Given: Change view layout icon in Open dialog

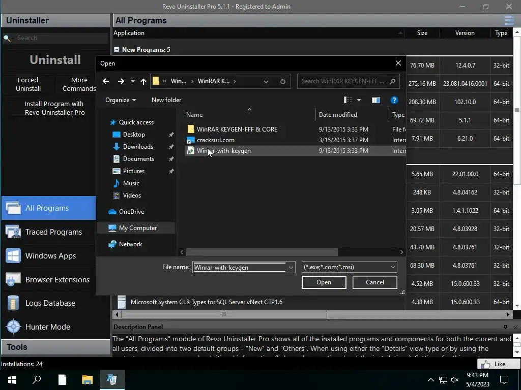Looking at the screenshot, I should click(348, 100).
